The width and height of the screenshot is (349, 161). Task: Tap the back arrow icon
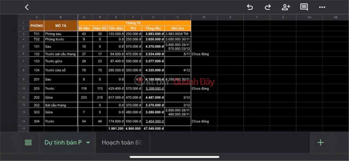coord(27,7)
